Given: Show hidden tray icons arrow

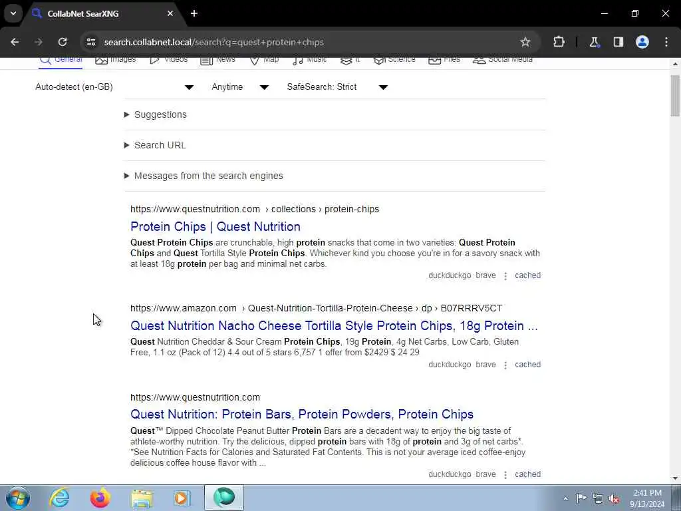Looking at the screenshot, I should (x=565, y=498).
